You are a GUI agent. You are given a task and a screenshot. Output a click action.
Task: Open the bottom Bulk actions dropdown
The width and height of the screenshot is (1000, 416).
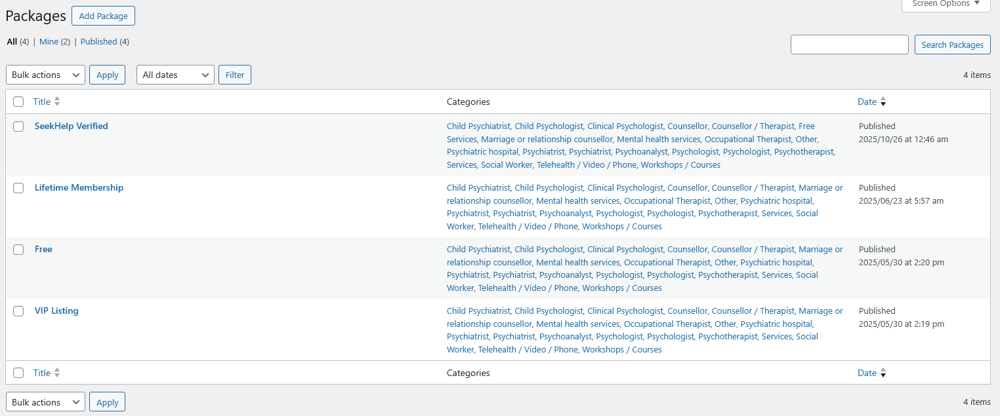coord(45,402)
